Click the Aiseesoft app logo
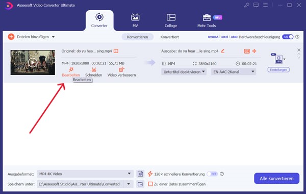Viewport: 306px width, 194px height. [9, 6]
